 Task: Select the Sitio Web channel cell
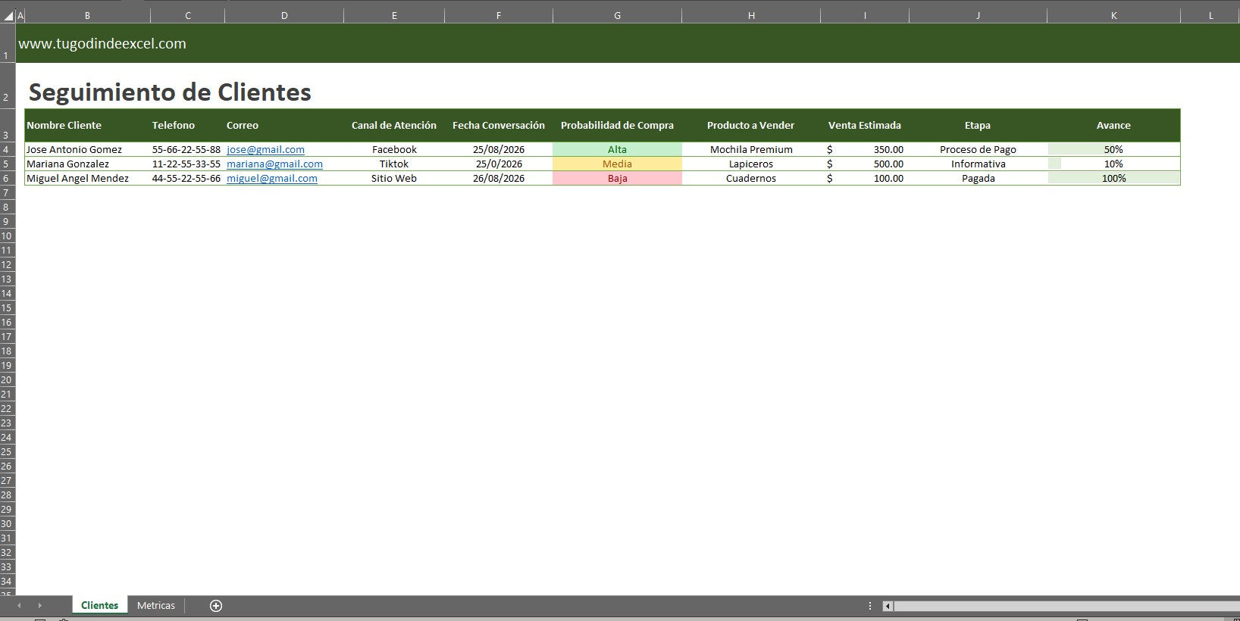click(x=394, y=179)
